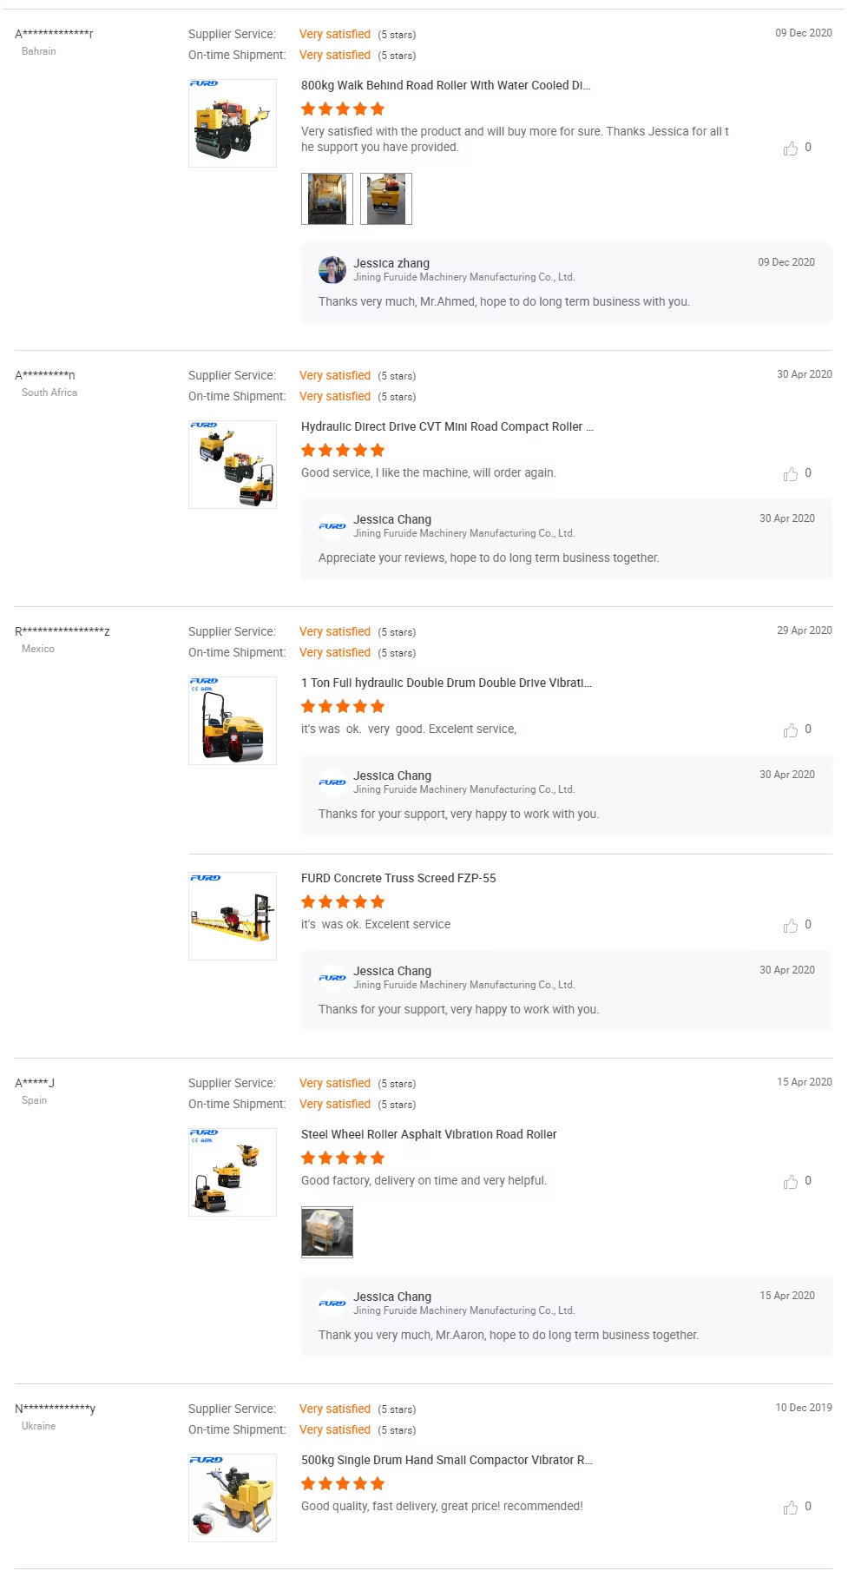Click fifth star on Ukraine review rating
Screen dimensions: 861x1584
click(378, 1482)
